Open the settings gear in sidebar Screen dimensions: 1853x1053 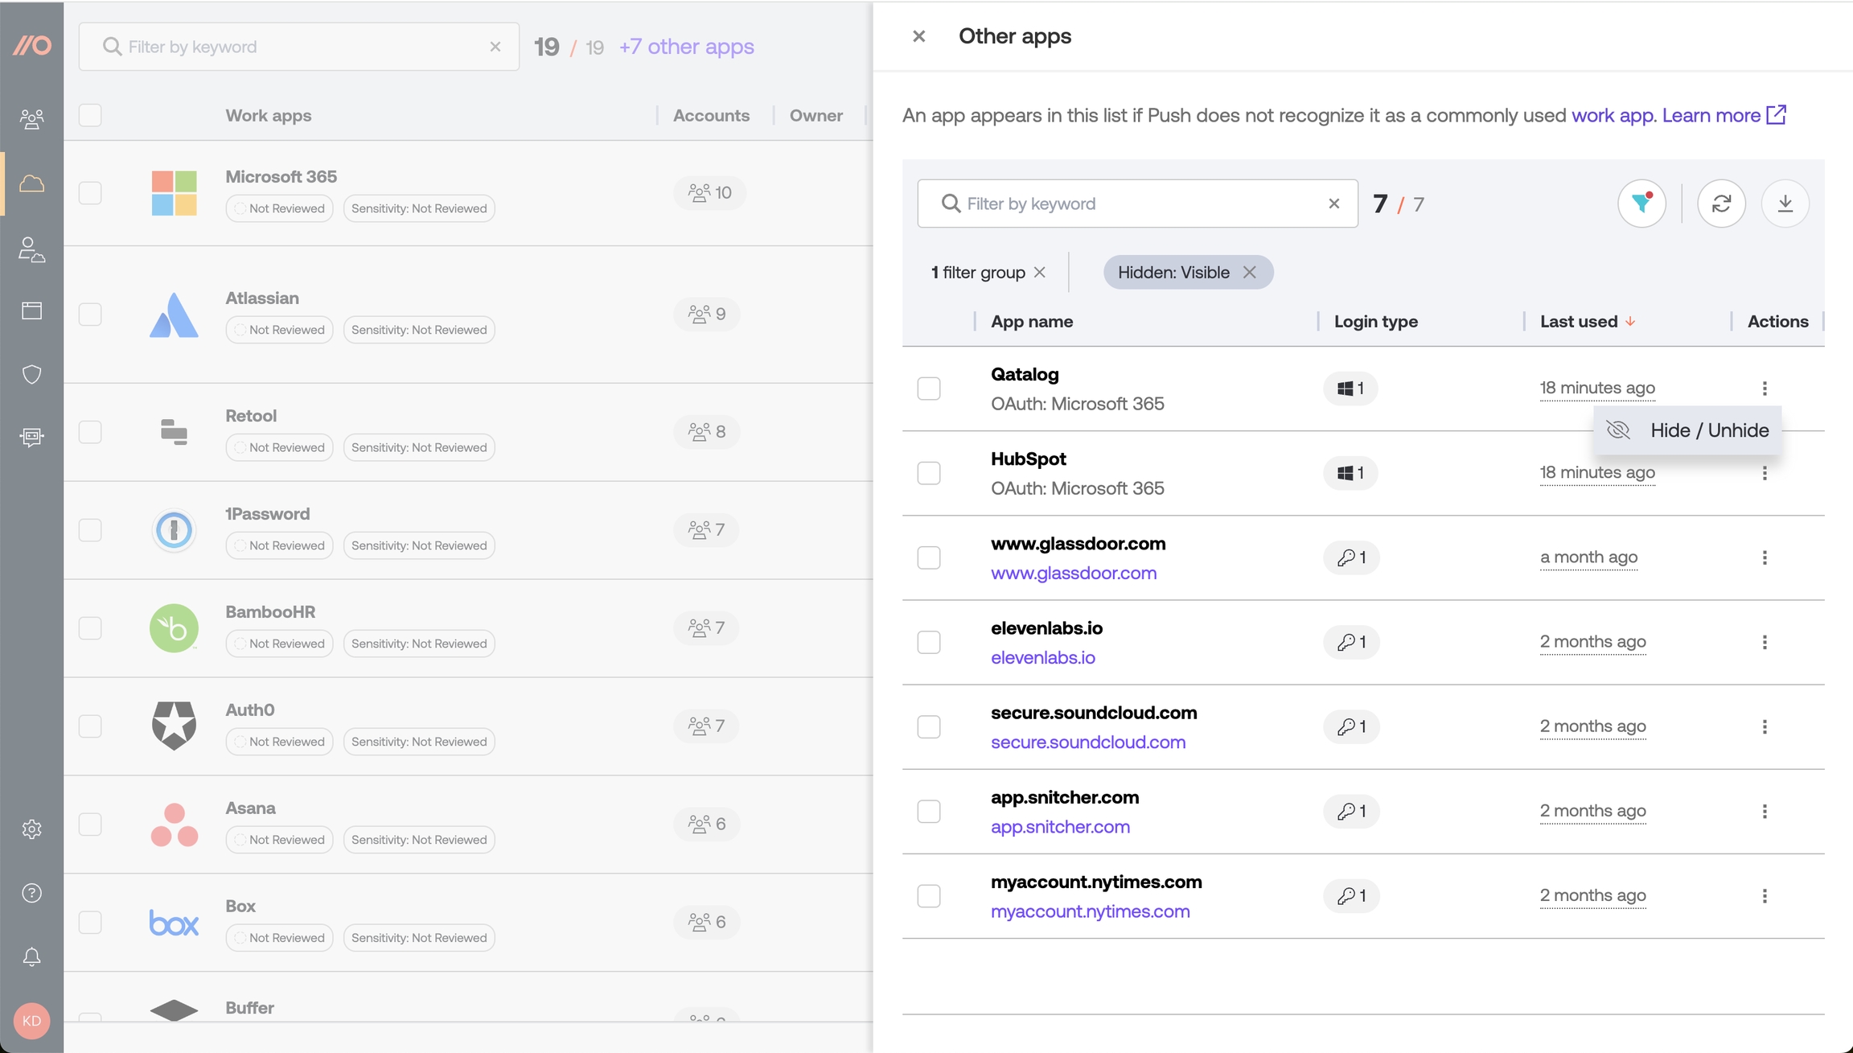pyautogui.click(x=31, y=829)
